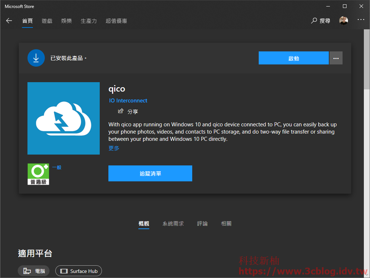Click the 啟動 launch button

click(x=293, y=58)
